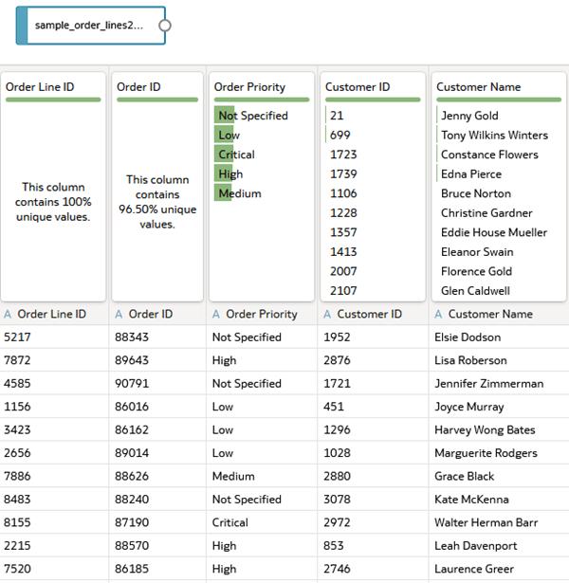
Task: Click Customer ID cell 451
Action: click(373, 407)
